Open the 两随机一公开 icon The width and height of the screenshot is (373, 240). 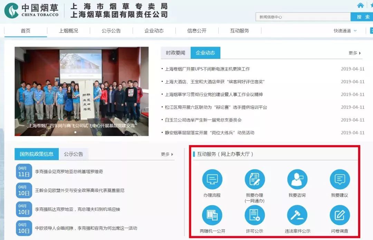click(x=212, y=216)
